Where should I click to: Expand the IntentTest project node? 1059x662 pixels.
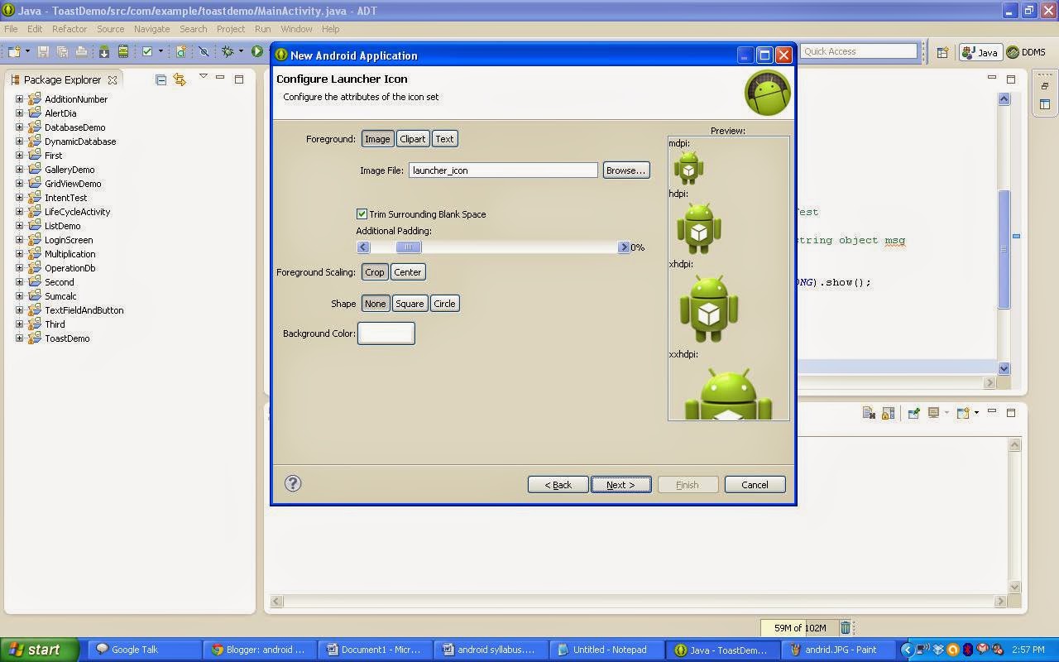click(x=20, y=198)
